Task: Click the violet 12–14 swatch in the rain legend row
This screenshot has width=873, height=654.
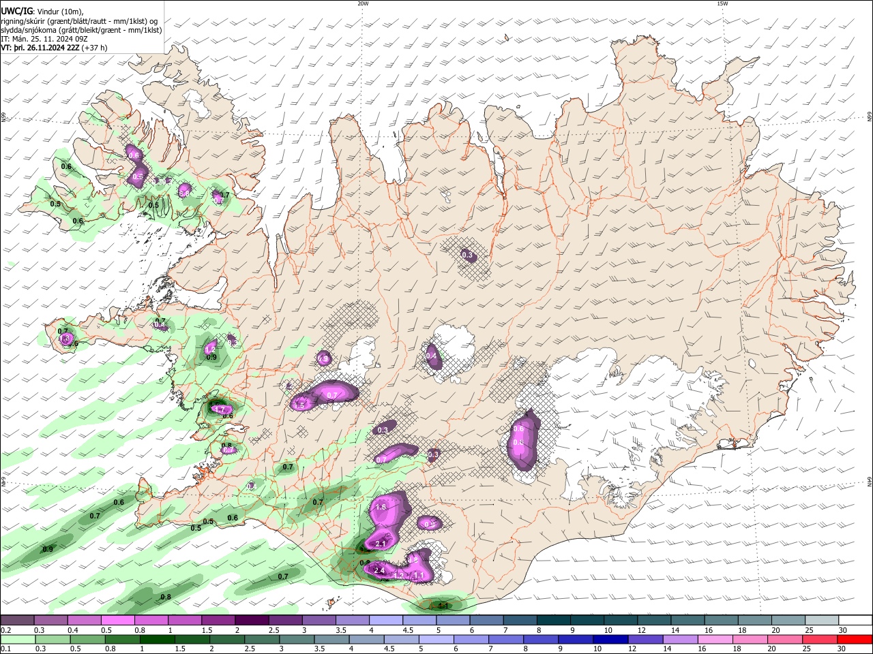Action: (x=645, y=639)
